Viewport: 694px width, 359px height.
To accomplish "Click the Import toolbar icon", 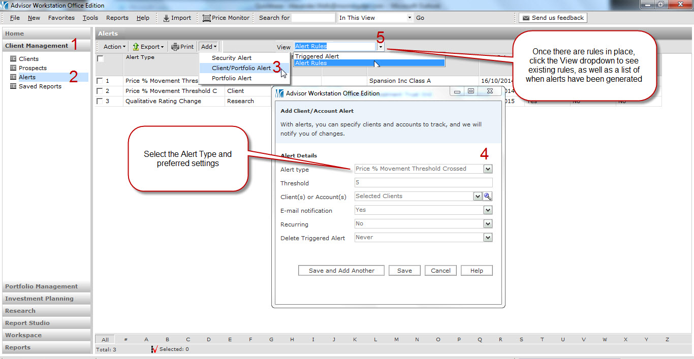I will tap(166, 18).
